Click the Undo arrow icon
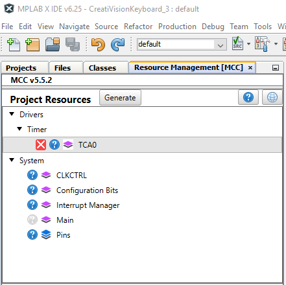This screenshot has width=286, height=285. pyautogui.click(x=98, y=45)
